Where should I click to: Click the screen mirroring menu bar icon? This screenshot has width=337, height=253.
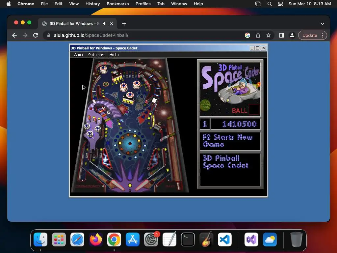point(258,4)
